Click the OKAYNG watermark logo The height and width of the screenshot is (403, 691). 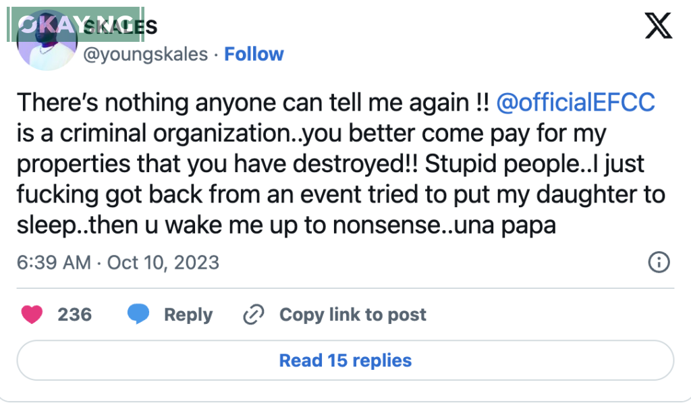pyautogui.click(x=54, y=25)
